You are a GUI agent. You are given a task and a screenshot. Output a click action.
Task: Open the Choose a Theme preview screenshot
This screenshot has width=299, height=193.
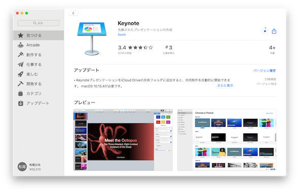[227, 140]
